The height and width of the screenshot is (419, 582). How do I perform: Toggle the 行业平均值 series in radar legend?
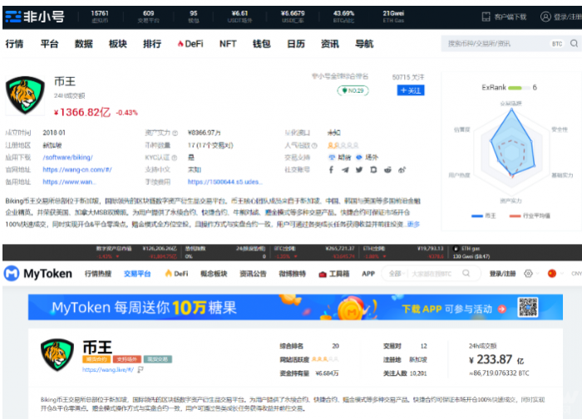pyautogui.click(x=530, y=216)
